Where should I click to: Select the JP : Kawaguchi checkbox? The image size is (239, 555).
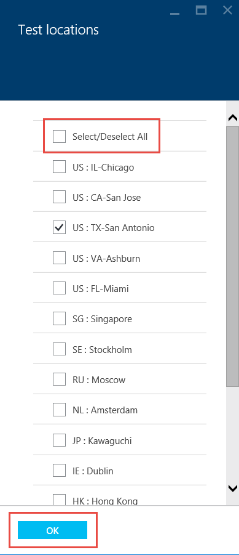[x=60, y=440]
